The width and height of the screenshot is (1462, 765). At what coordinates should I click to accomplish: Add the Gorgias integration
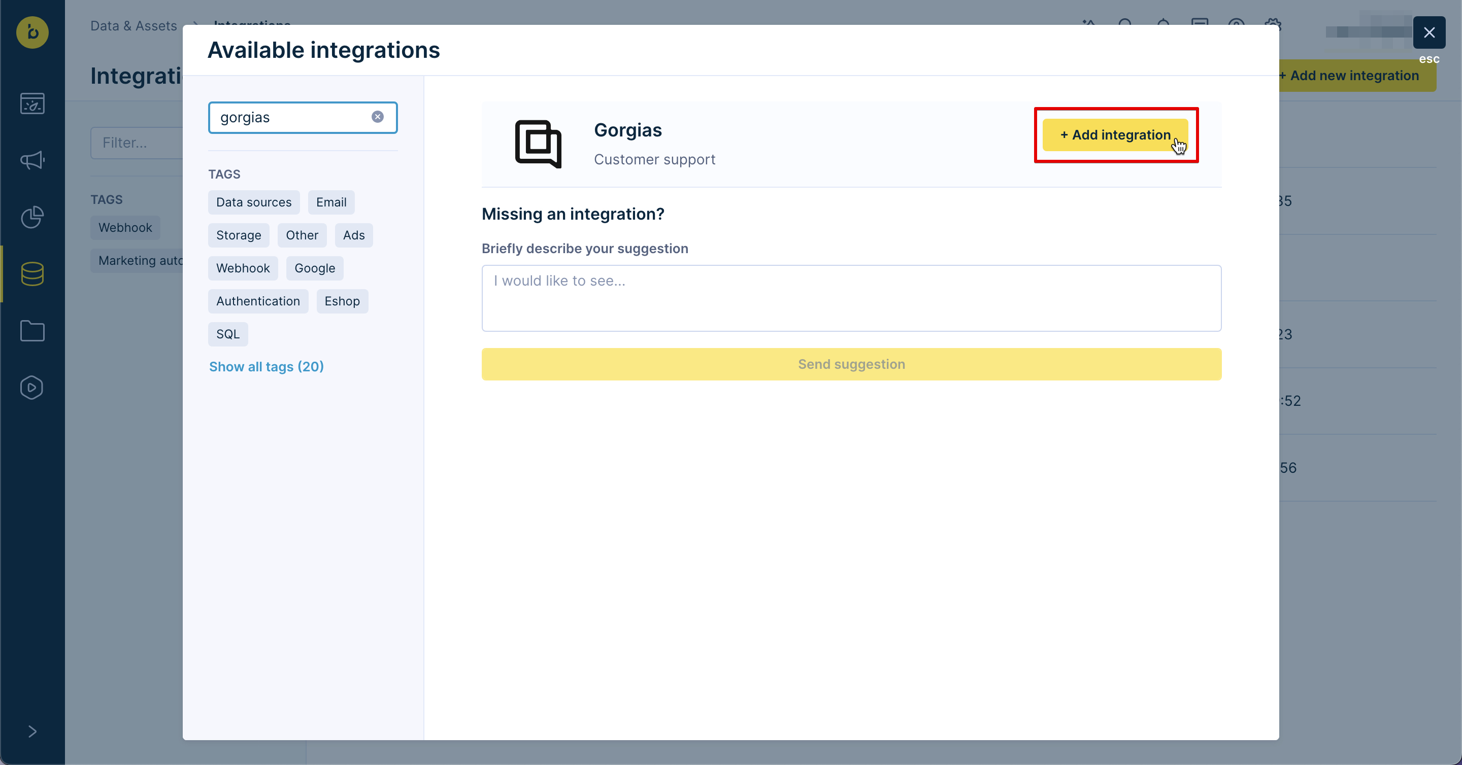click(x=1115, y=135)
